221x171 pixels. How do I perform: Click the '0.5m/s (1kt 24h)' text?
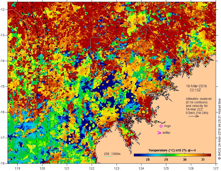(197, 113)
